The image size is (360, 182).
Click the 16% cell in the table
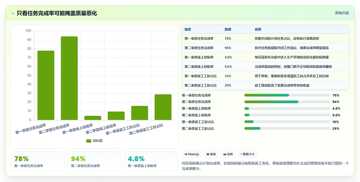tap(228, 76)
